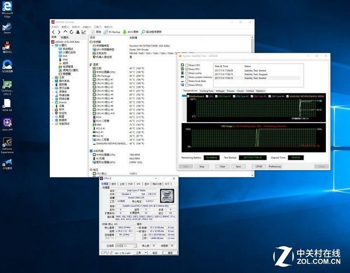Screen dimensions: 350x273
Task: Launch GeForce Experience desktop shortcut
Action: click(x=8, y=144)
